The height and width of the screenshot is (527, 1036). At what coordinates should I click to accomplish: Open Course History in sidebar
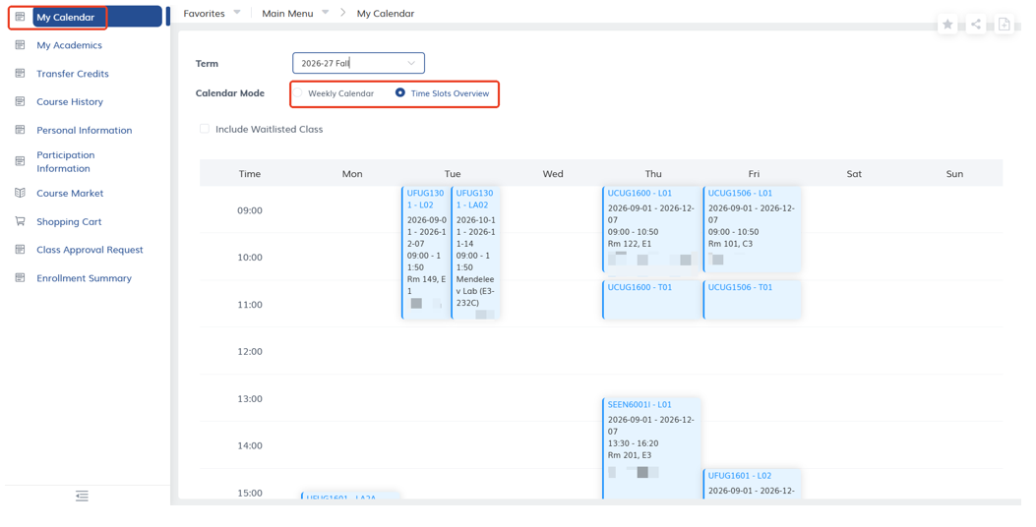point(70,101)
